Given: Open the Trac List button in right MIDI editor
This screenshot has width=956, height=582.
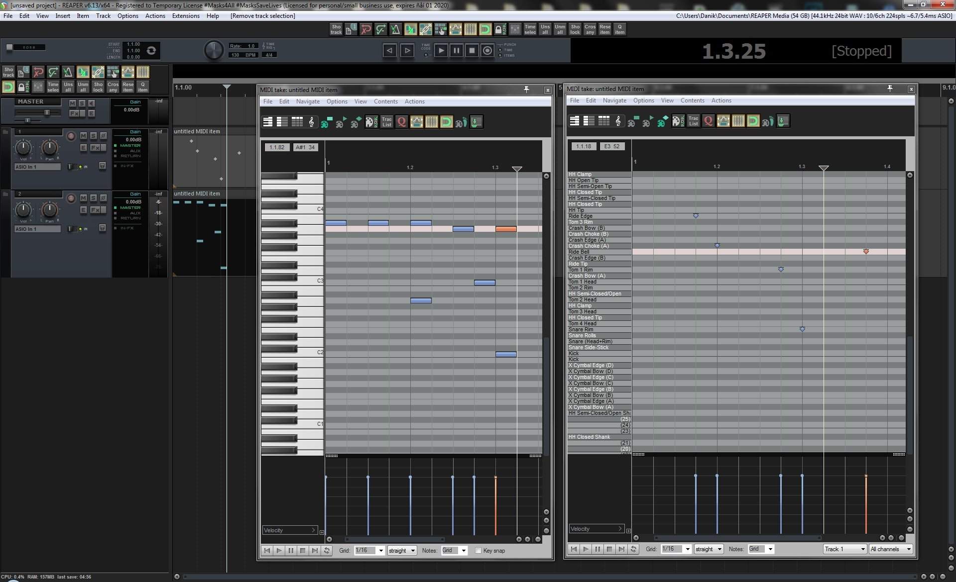Looking at the screenshot, I should click(693, 121).
